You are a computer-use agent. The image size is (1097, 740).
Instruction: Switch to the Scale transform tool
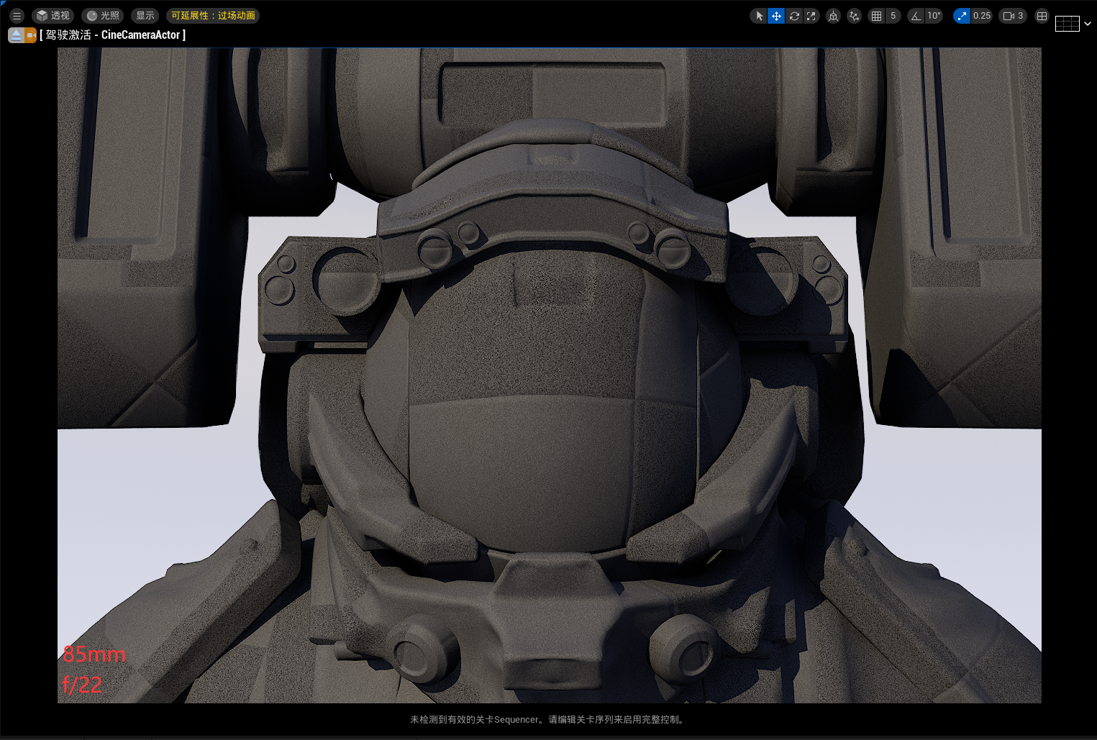(x=811, y=16)
